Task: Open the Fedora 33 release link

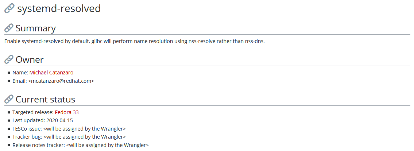Action: (67, 112)
